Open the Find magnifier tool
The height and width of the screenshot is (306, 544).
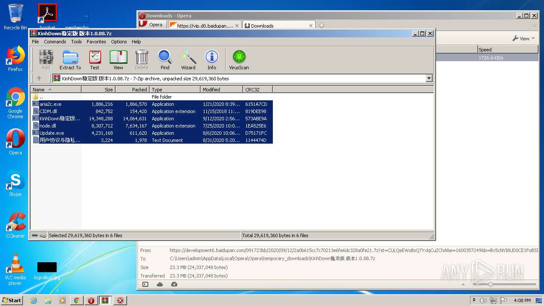[x=165, y=60]
